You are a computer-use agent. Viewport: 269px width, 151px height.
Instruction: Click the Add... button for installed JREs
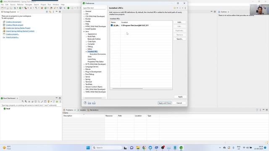179,22
